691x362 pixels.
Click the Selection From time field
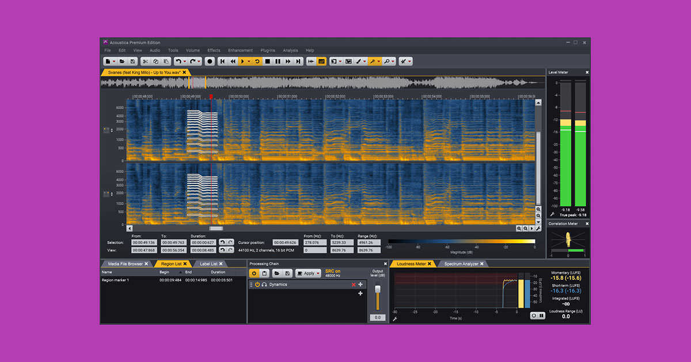pos(144,242)
